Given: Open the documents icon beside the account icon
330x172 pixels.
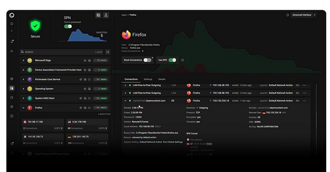Looking at the screenshot, I should [x=98, y=15].
